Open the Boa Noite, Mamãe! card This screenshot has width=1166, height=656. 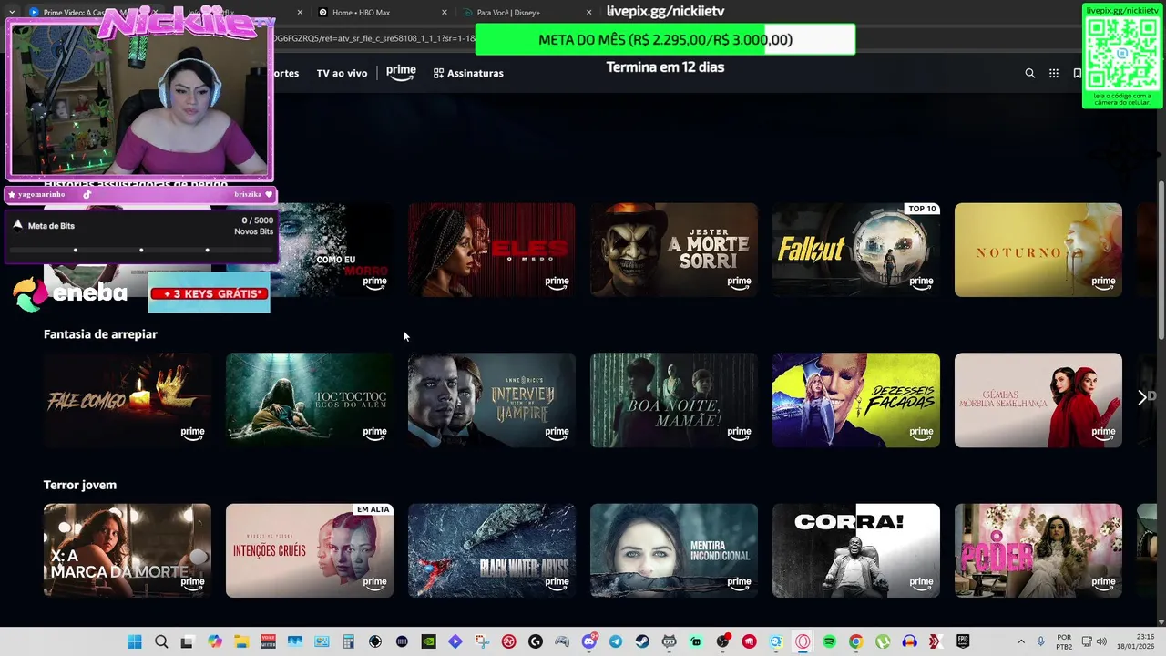coord(674,400)
